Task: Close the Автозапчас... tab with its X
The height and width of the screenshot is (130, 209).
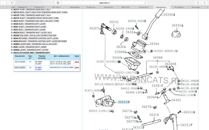Action: 155,7
